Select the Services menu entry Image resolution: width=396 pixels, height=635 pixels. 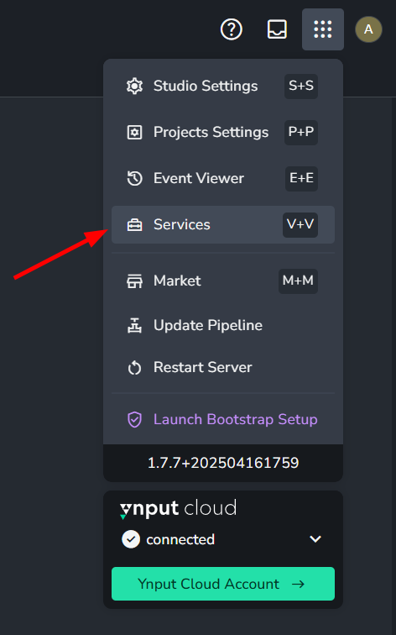point(223,225)
